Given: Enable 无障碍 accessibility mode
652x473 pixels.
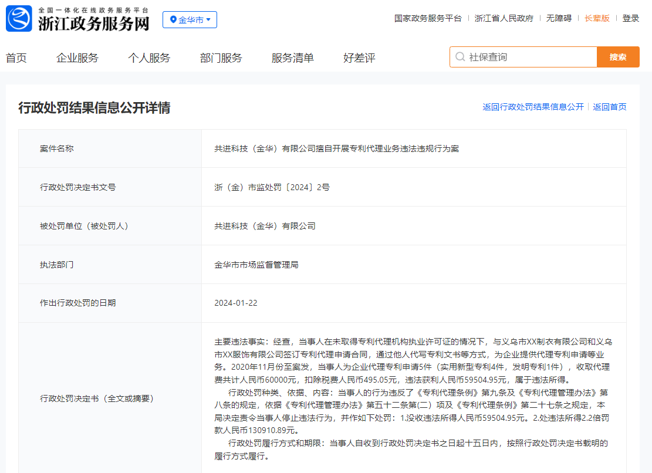Looking at the screenshot, I should click(559, 18).
